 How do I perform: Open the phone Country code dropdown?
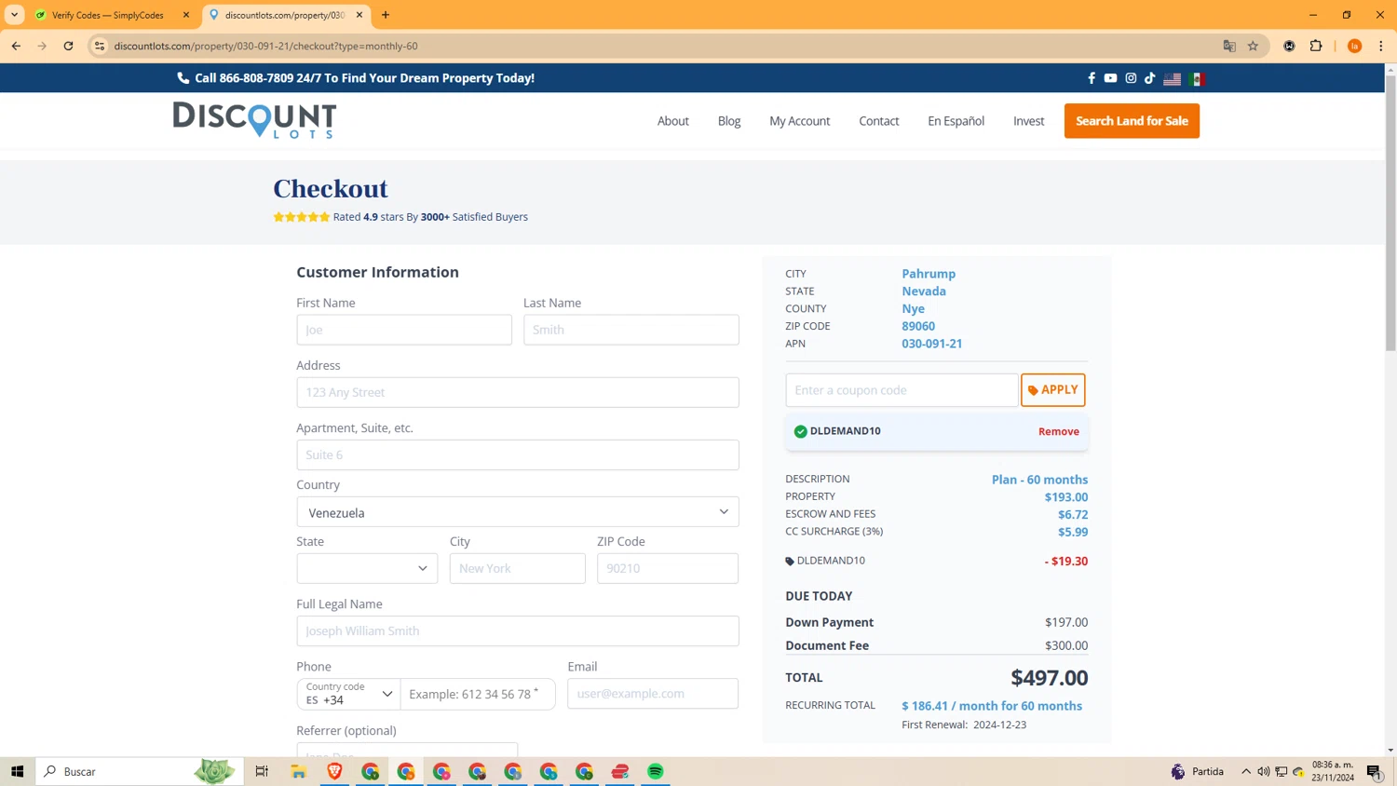[348, 694]
